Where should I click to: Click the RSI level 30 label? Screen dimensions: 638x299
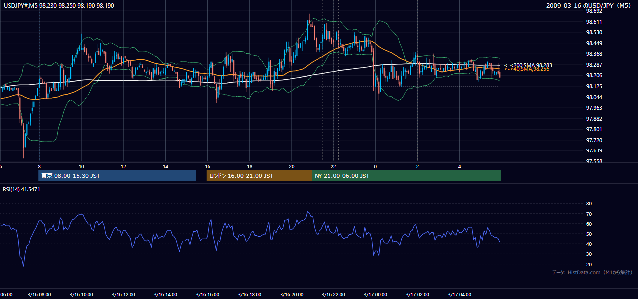click(x=589, y=254)
